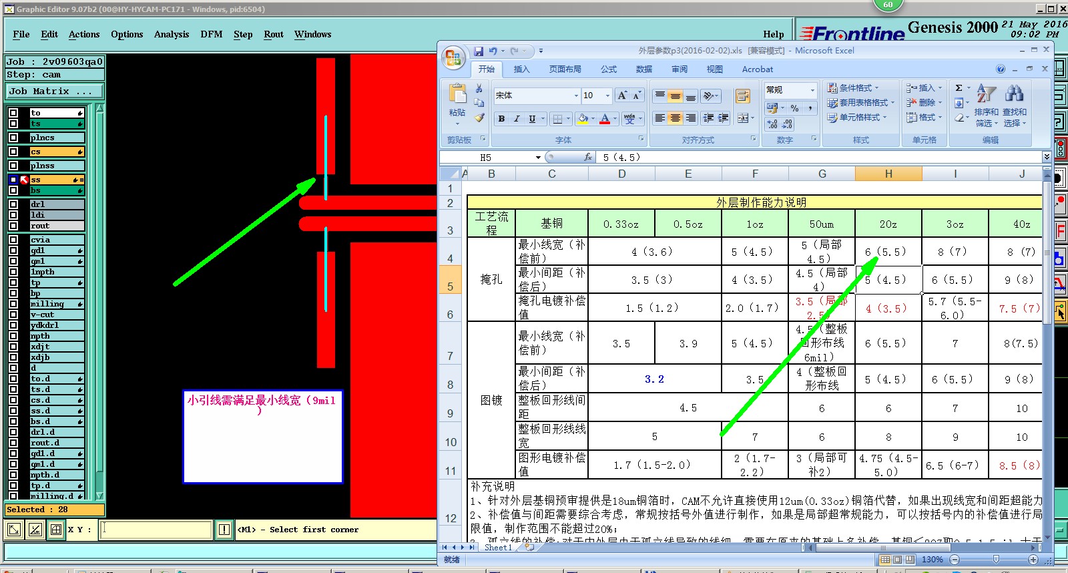Image resolution: width=1068 pixels, height=573 pixels.
Task: Open the font size dropdown
Action: pos(607,95)
